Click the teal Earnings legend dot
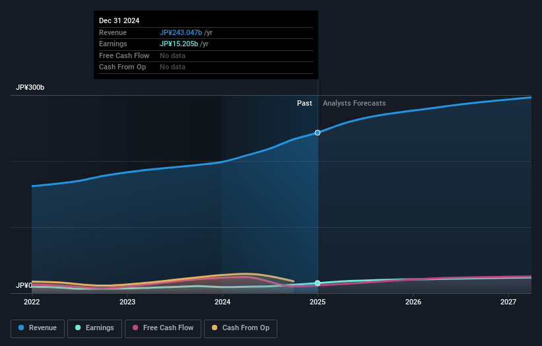The image size is (542, 346). tap(78, 328)
